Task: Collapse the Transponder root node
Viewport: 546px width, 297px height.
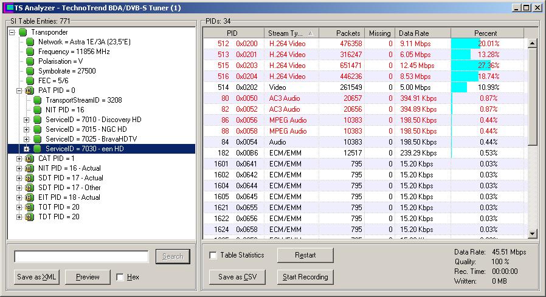Action: point(12,32)
